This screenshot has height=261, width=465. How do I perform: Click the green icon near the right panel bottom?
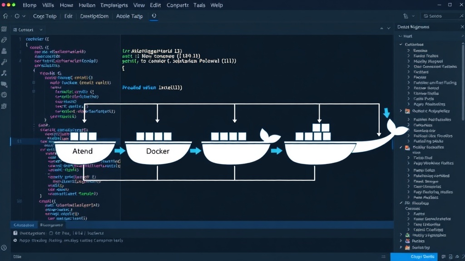(x=407, y=235)
